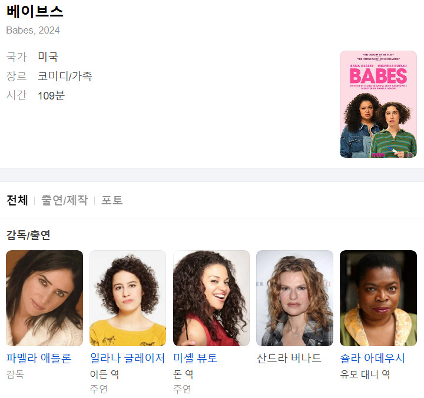The width and height of the screenshot is (424, 398).
Task: Open the Babes movie poster image
Action: tap(378, 104)
